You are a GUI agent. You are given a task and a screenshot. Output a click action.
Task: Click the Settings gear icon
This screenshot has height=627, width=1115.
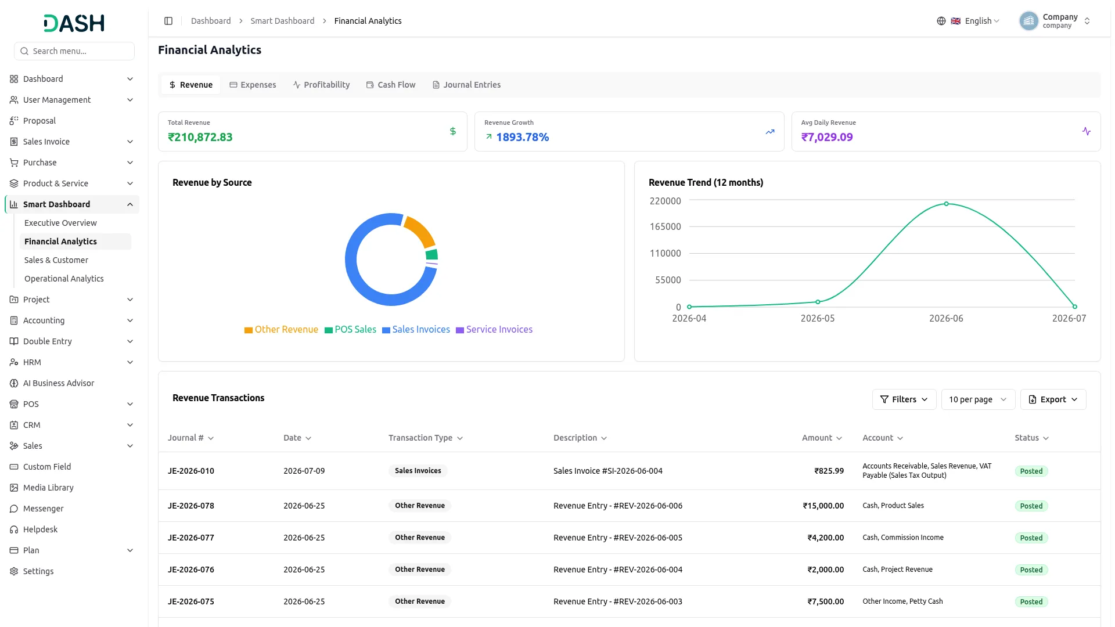[x=14, y=571]
